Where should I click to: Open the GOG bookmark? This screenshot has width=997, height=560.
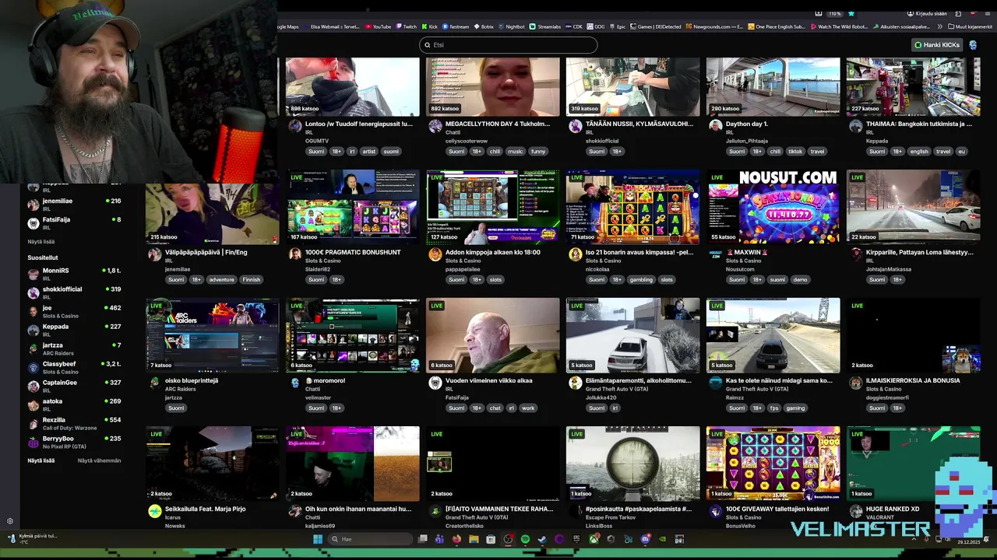(x=596, y=26)
